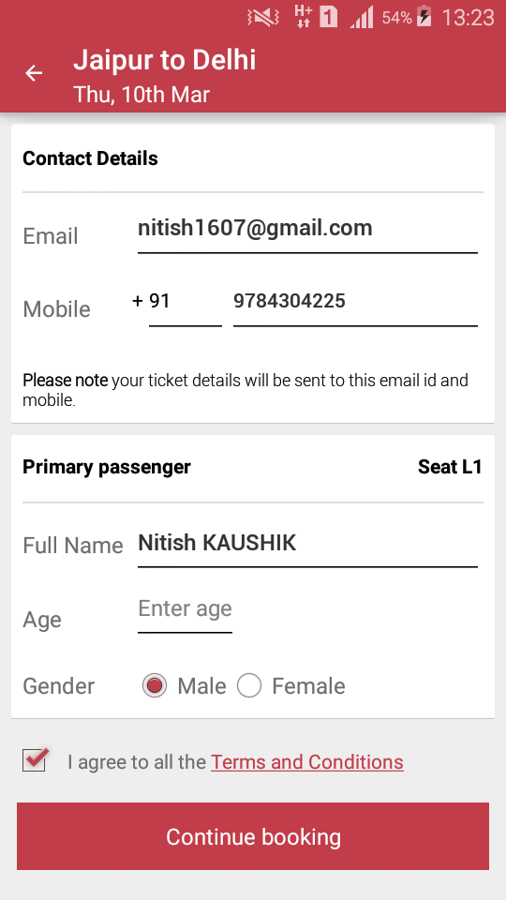Select the Female radio button
Image resolution: width=506 pixels, height=900 pixels.
pyautogui.click(x=249, y=685)
